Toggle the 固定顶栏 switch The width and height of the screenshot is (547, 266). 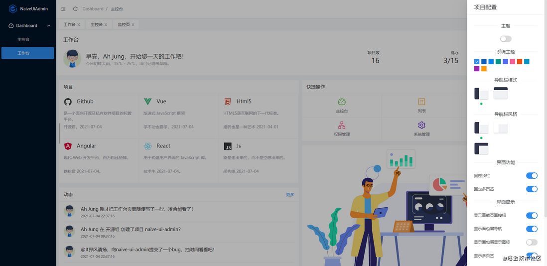pos(532,176)
